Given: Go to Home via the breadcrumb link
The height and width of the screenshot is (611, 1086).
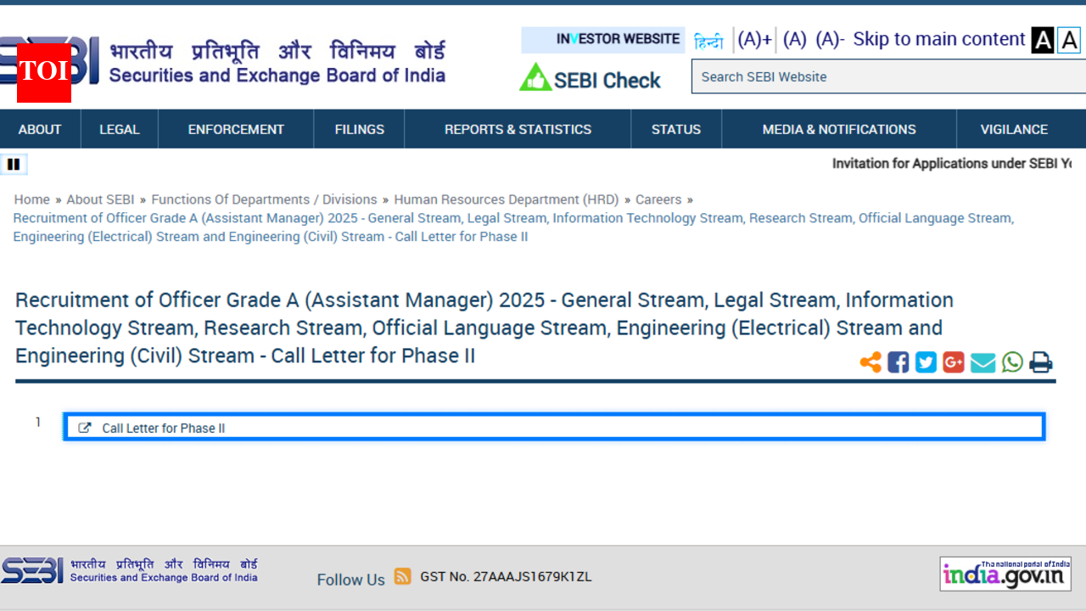Looking at the screenshot, I should pos(31,199).
